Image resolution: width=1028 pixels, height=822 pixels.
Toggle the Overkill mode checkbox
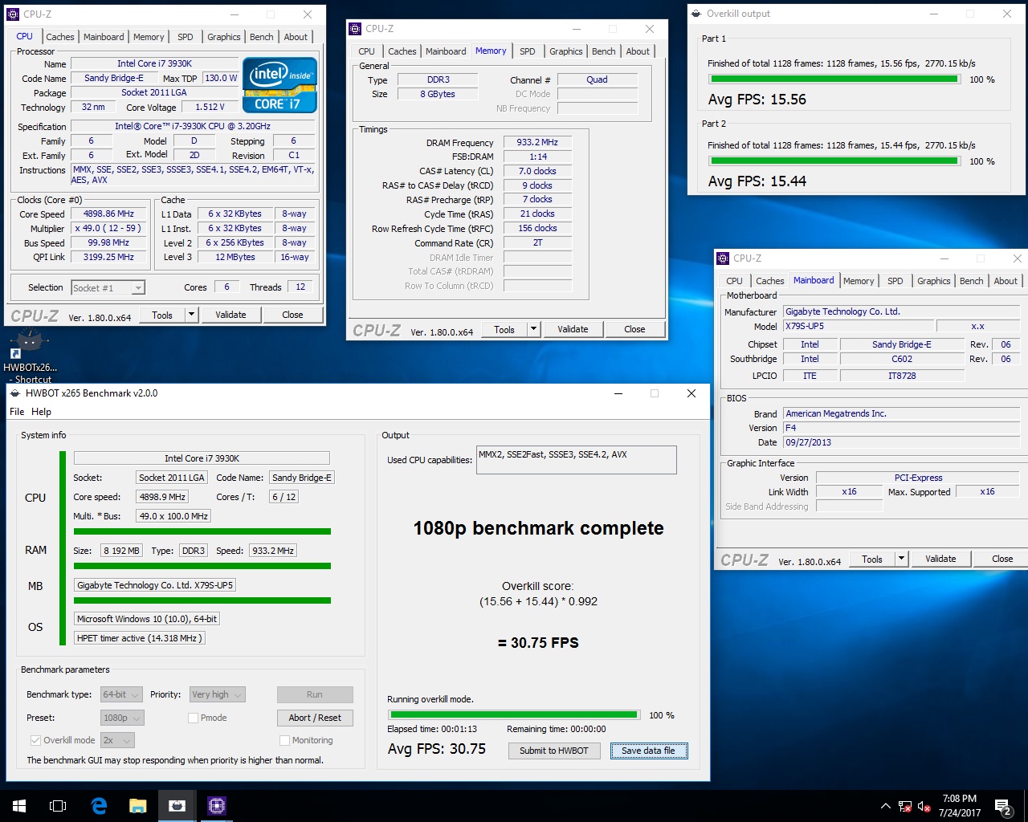point(35,740)
